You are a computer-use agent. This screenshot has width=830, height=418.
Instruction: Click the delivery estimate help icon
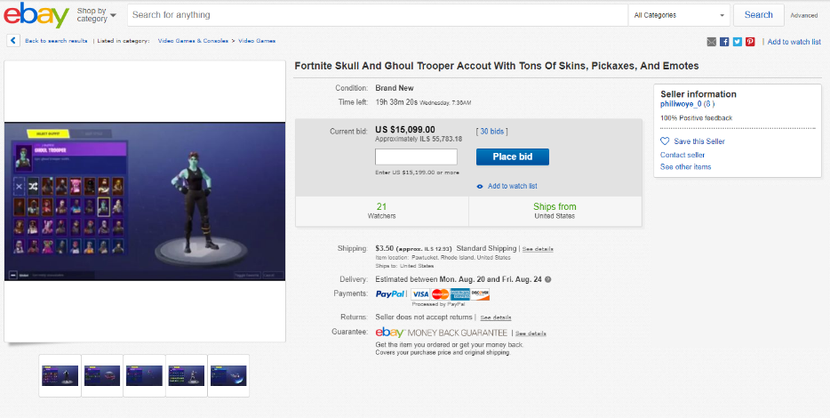pos(547,279)
